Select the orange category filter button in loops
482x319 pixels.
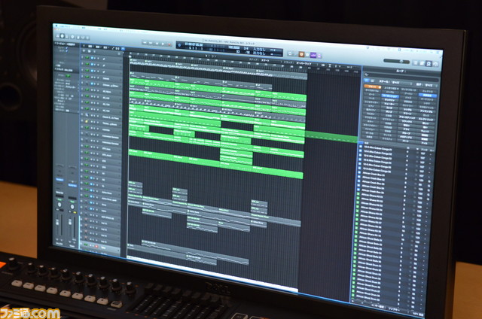pos(373,88)
